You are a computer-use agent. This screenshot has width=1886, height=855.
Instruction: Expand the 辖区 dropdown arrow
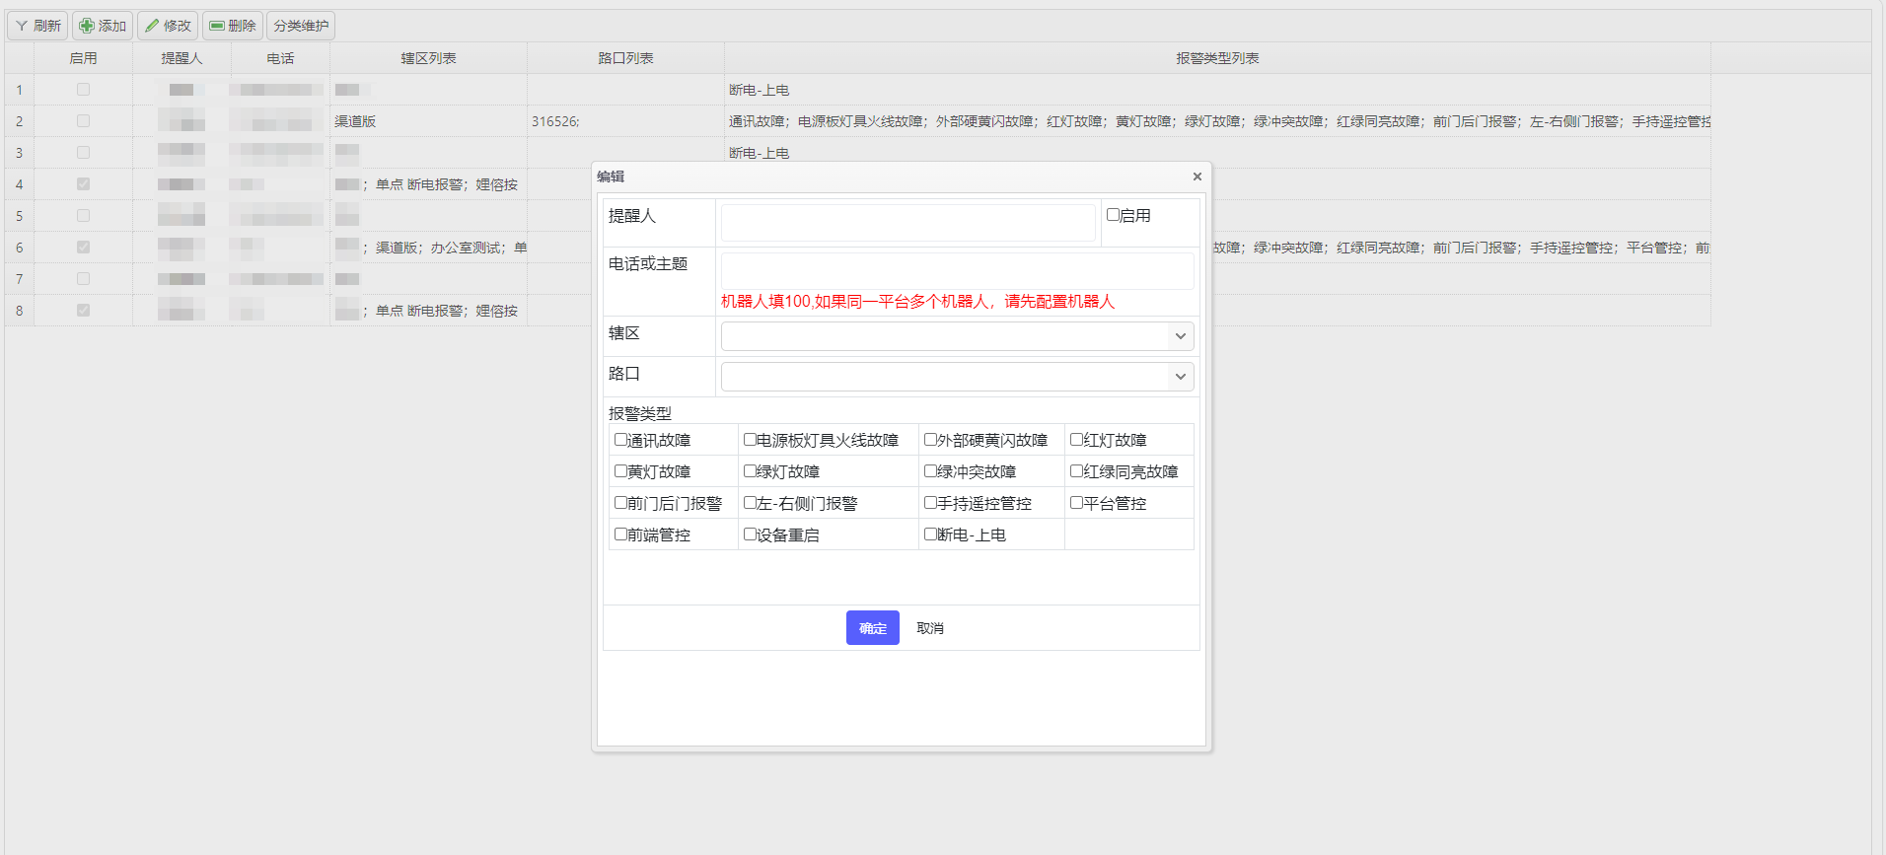pos(1180,336)
